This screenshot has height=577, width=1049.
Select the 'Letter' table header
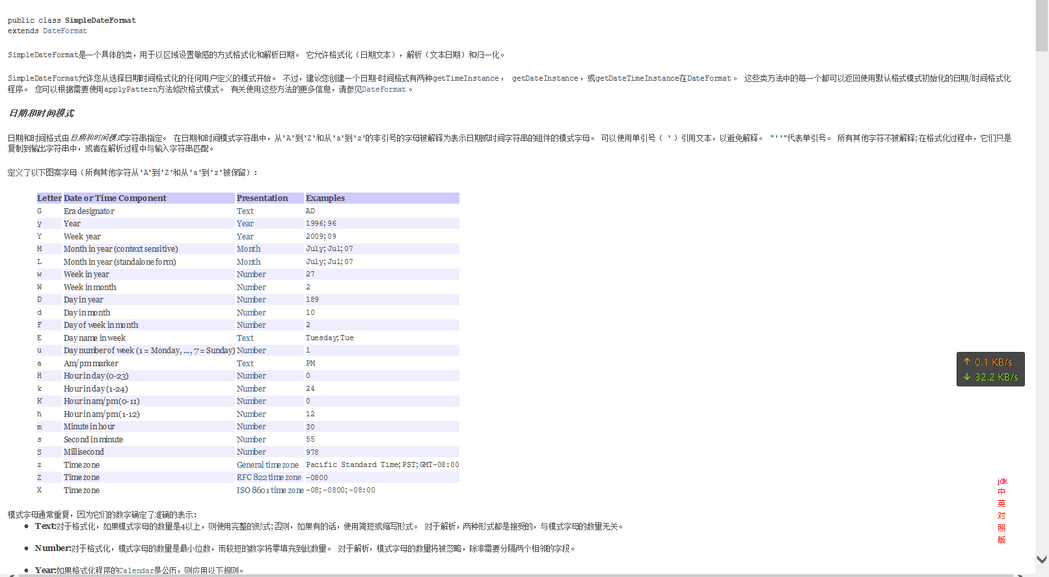49,198
